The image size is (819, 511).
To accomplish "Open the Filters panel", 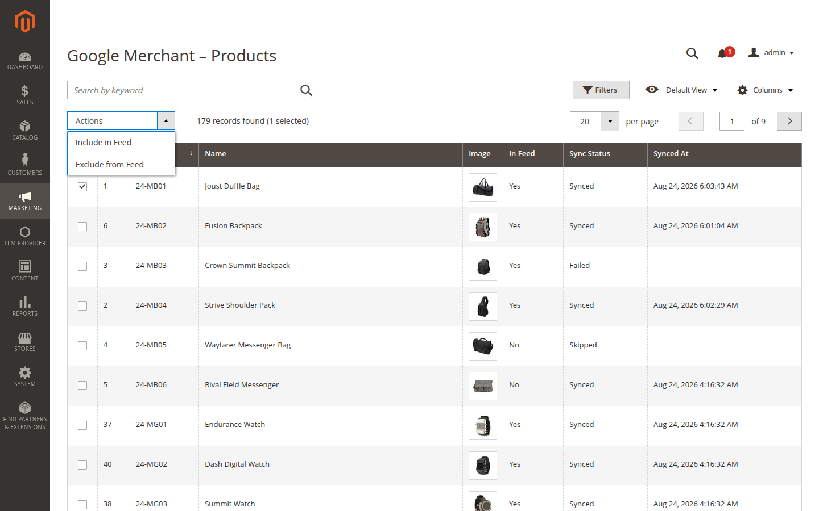I will (601, 90).
